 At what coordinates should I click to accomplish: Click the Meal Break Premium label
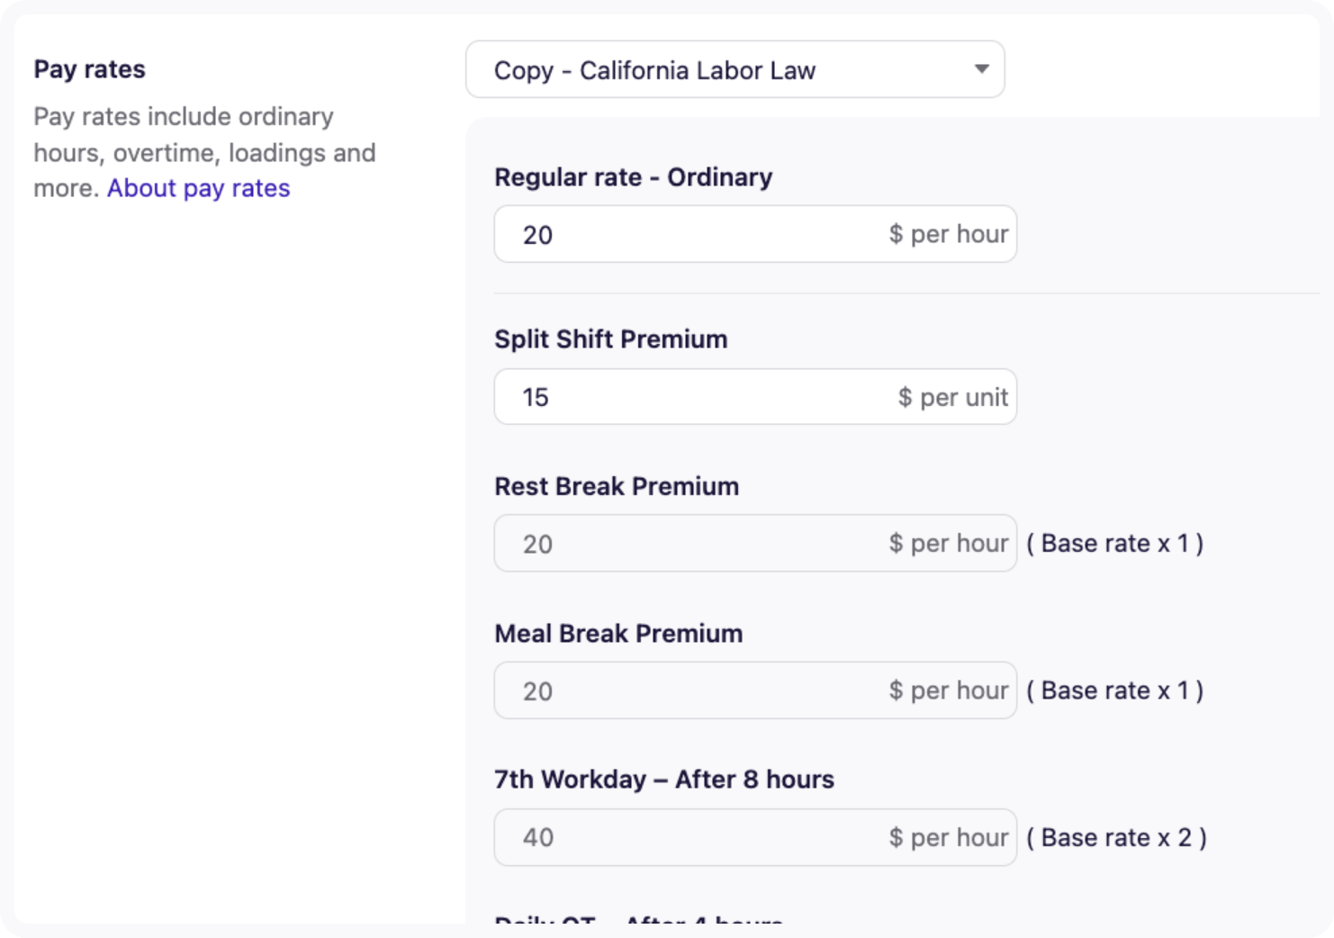(618, 634)
